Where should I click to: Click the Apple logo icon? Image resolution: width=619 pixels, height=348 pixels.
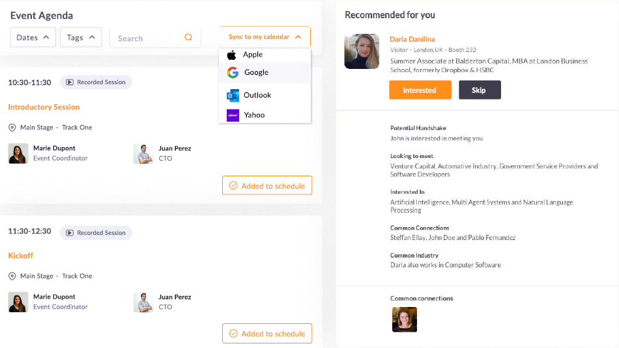231,55
